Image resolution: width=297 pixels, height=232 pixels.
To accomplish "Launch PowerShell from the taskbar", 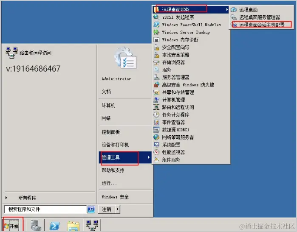I will tap(54, 226).
